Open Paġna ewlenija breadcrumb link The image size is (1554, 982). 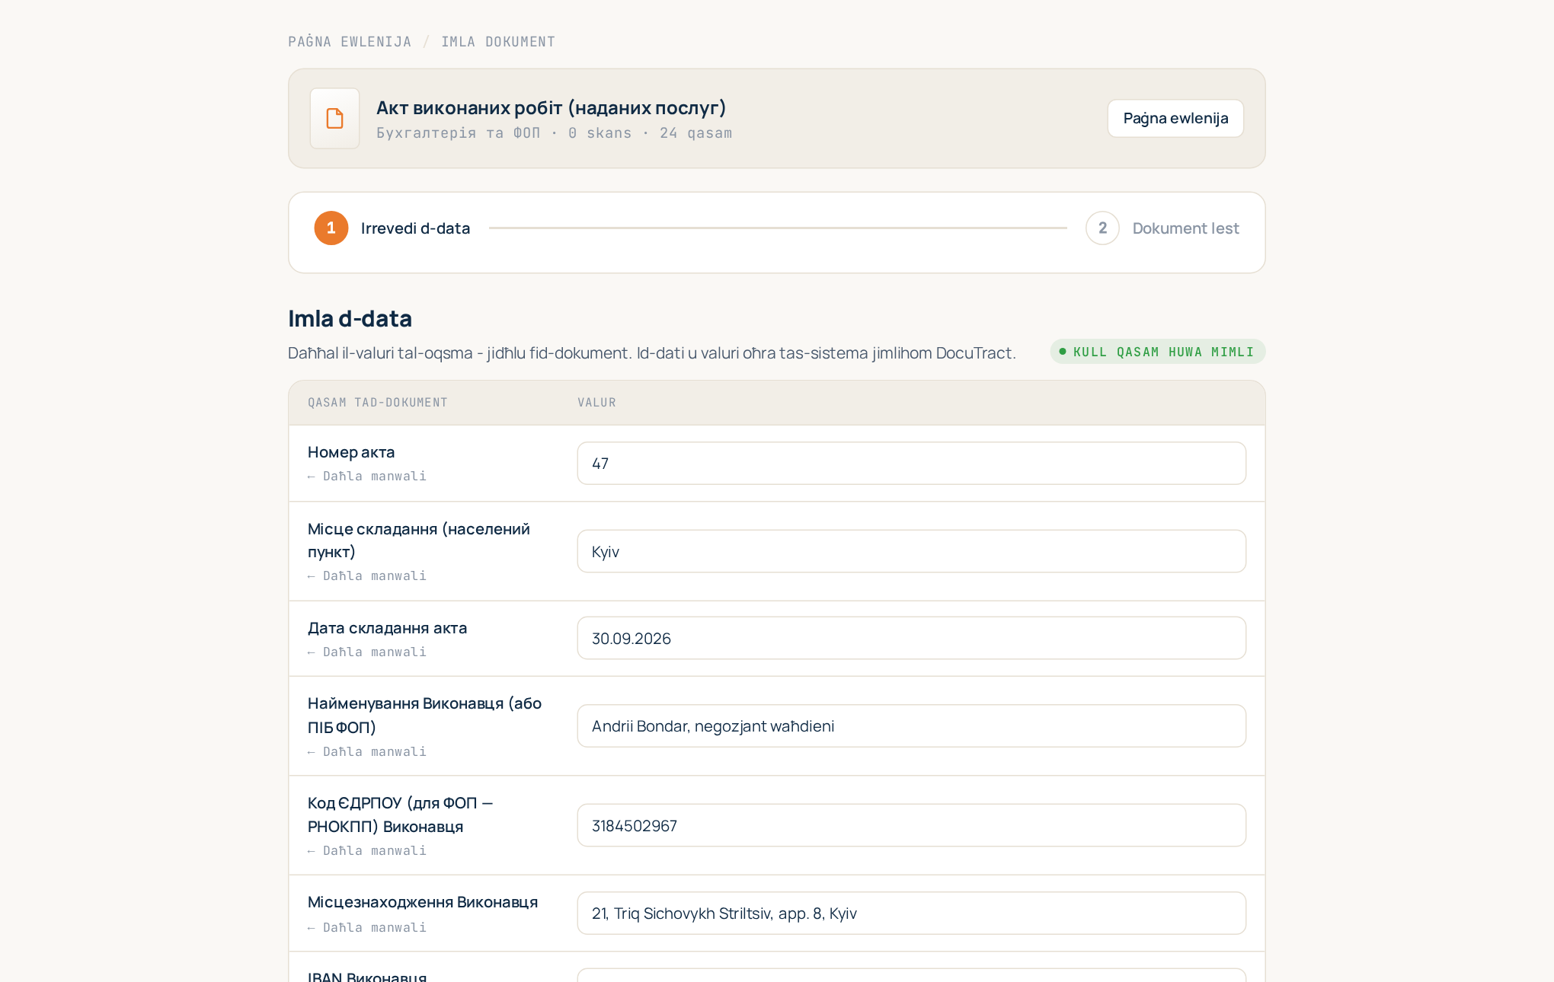(350, 42)
